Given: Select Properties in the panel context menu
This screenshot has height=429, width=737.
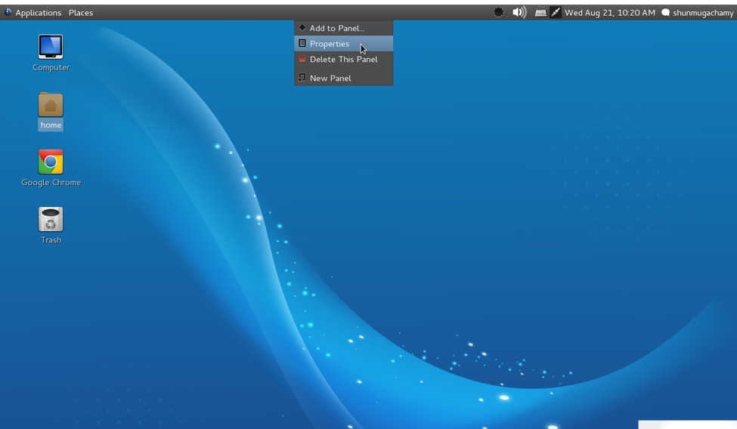Looking at the screenshot, I should tap(330, 44).
